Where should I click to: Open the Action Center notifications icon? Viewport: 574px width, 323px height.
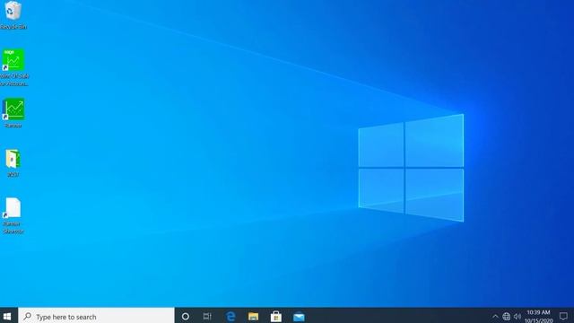(x=563, y=317)
